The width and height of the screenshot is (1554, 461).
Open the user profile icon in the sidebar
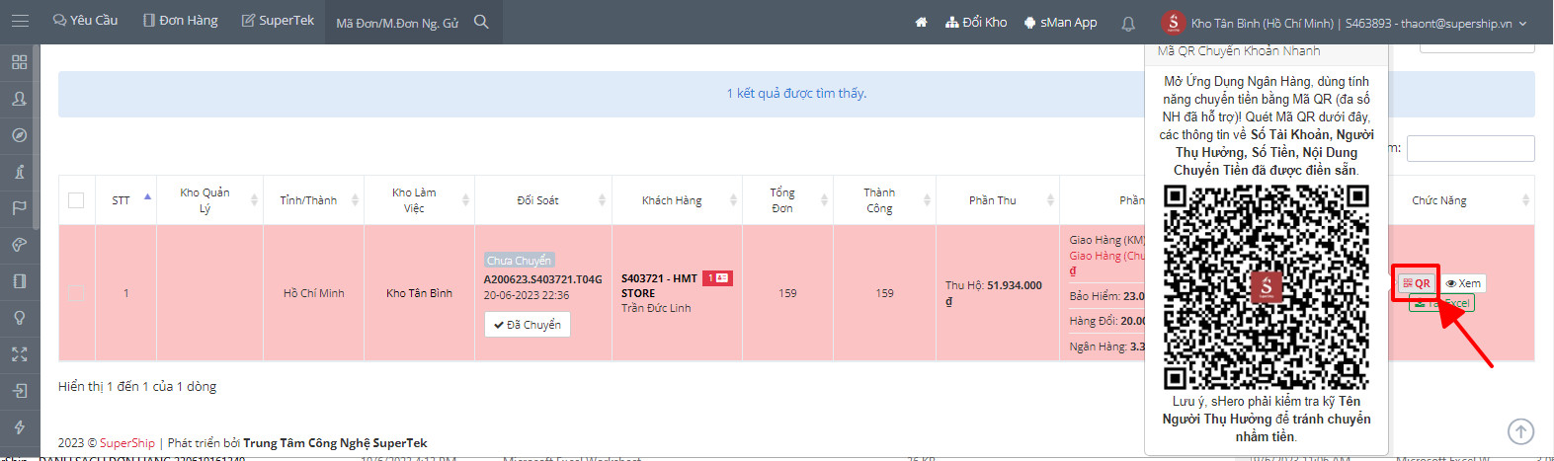(x=19, y=99)
